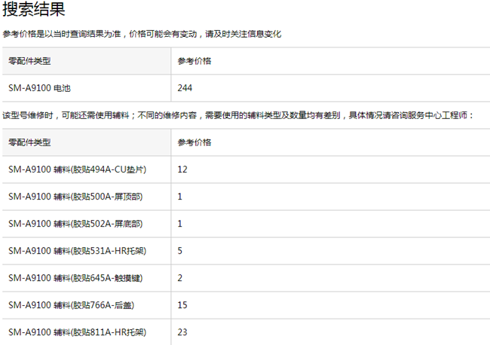The image size is (490, 345).
Task: Click the 搜索结果 heading
Action: pos(34,9)
